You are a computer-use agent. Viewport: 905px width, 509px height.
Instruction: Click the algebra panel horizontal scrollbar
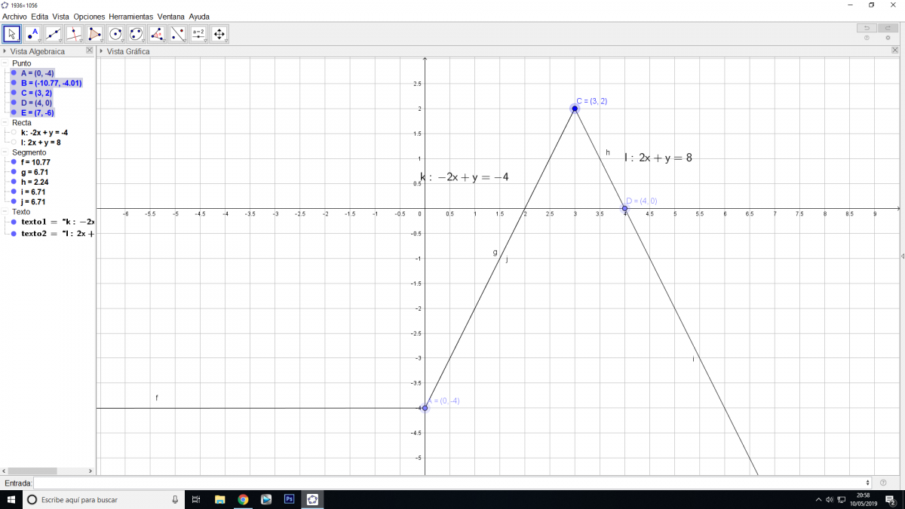coord(32,471)
